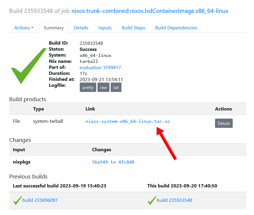Viewport: 254px width, 215px height.
Task: Open build 235933548 link under This build
Action: [175, 200]
